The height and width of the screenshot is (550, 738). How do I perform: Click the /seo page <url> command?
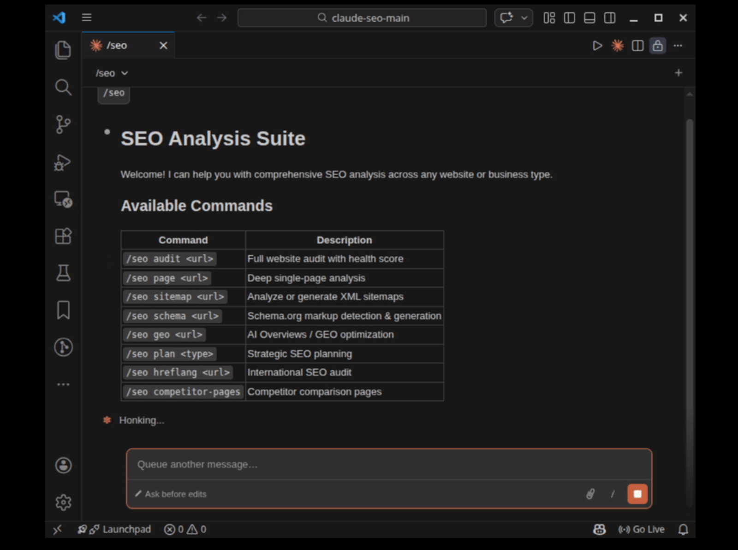pos(167,278)
